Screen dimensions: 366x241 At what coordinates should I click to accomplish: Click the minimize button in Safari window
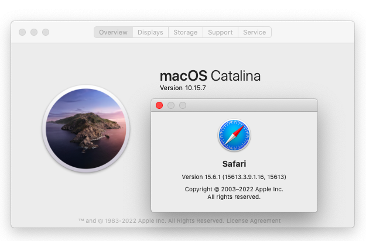click(x=171, y=105)
